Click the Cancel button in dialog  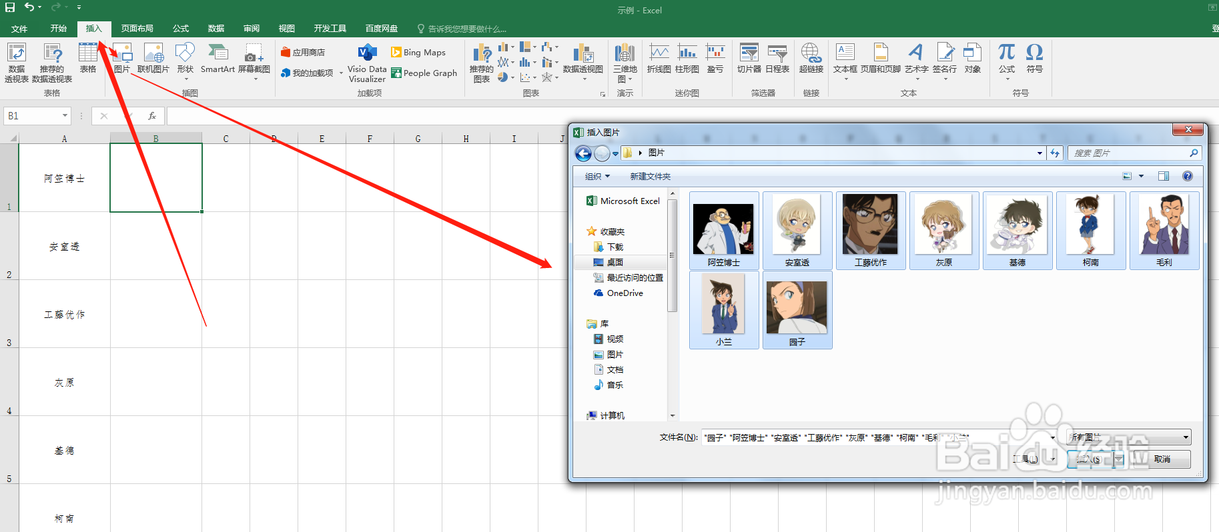(x=1162, y=459)
